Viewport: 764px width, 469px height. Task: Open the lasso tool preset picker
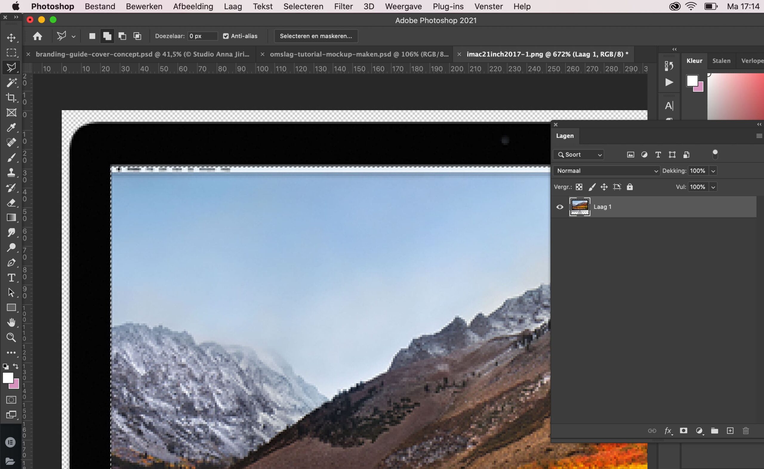73,36
